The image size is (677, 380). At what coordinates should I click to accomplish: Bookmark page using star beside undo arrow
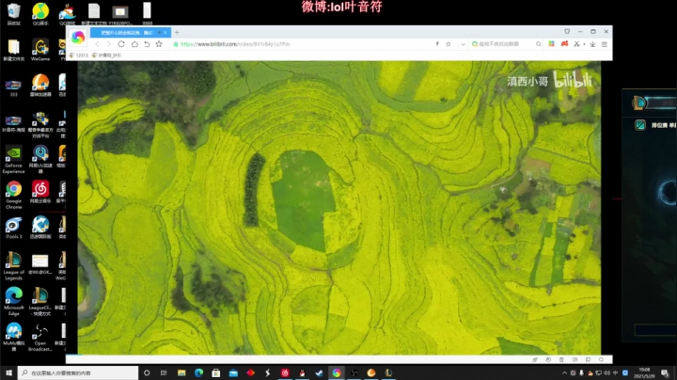pyautogui.click(x=159, y=44)
